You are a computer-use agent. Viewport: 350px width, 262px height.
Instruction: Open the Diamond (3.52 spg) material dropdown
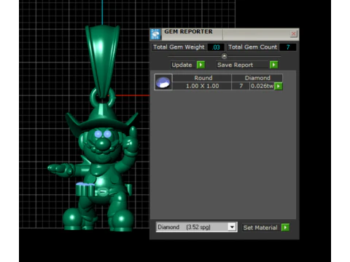tap(232, 227)
